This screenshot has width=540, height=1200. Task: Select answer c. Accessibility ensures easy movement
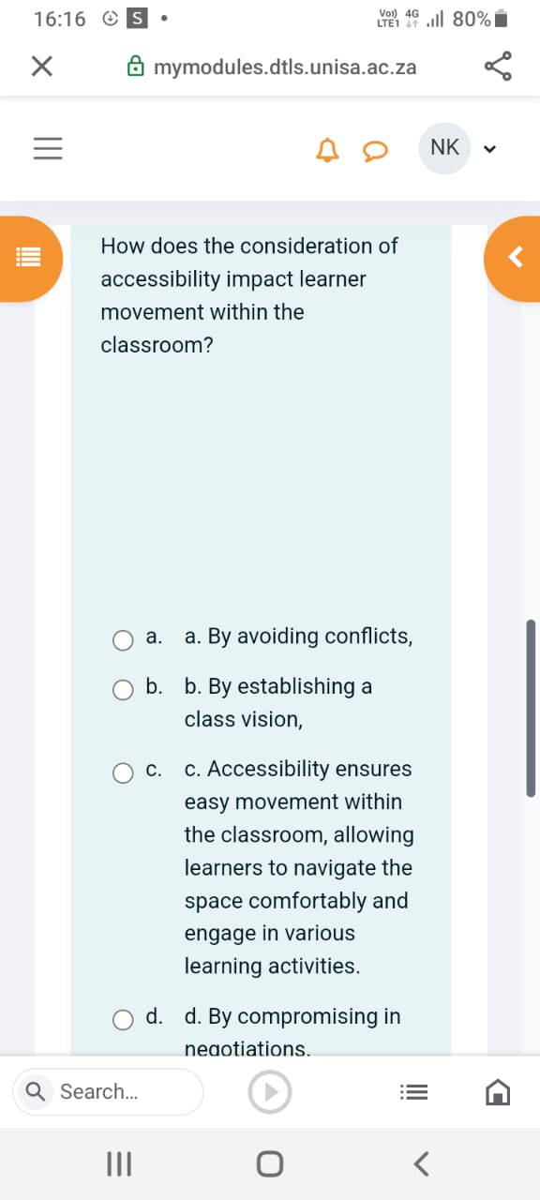pyautogui.click(x=123, y=772)
